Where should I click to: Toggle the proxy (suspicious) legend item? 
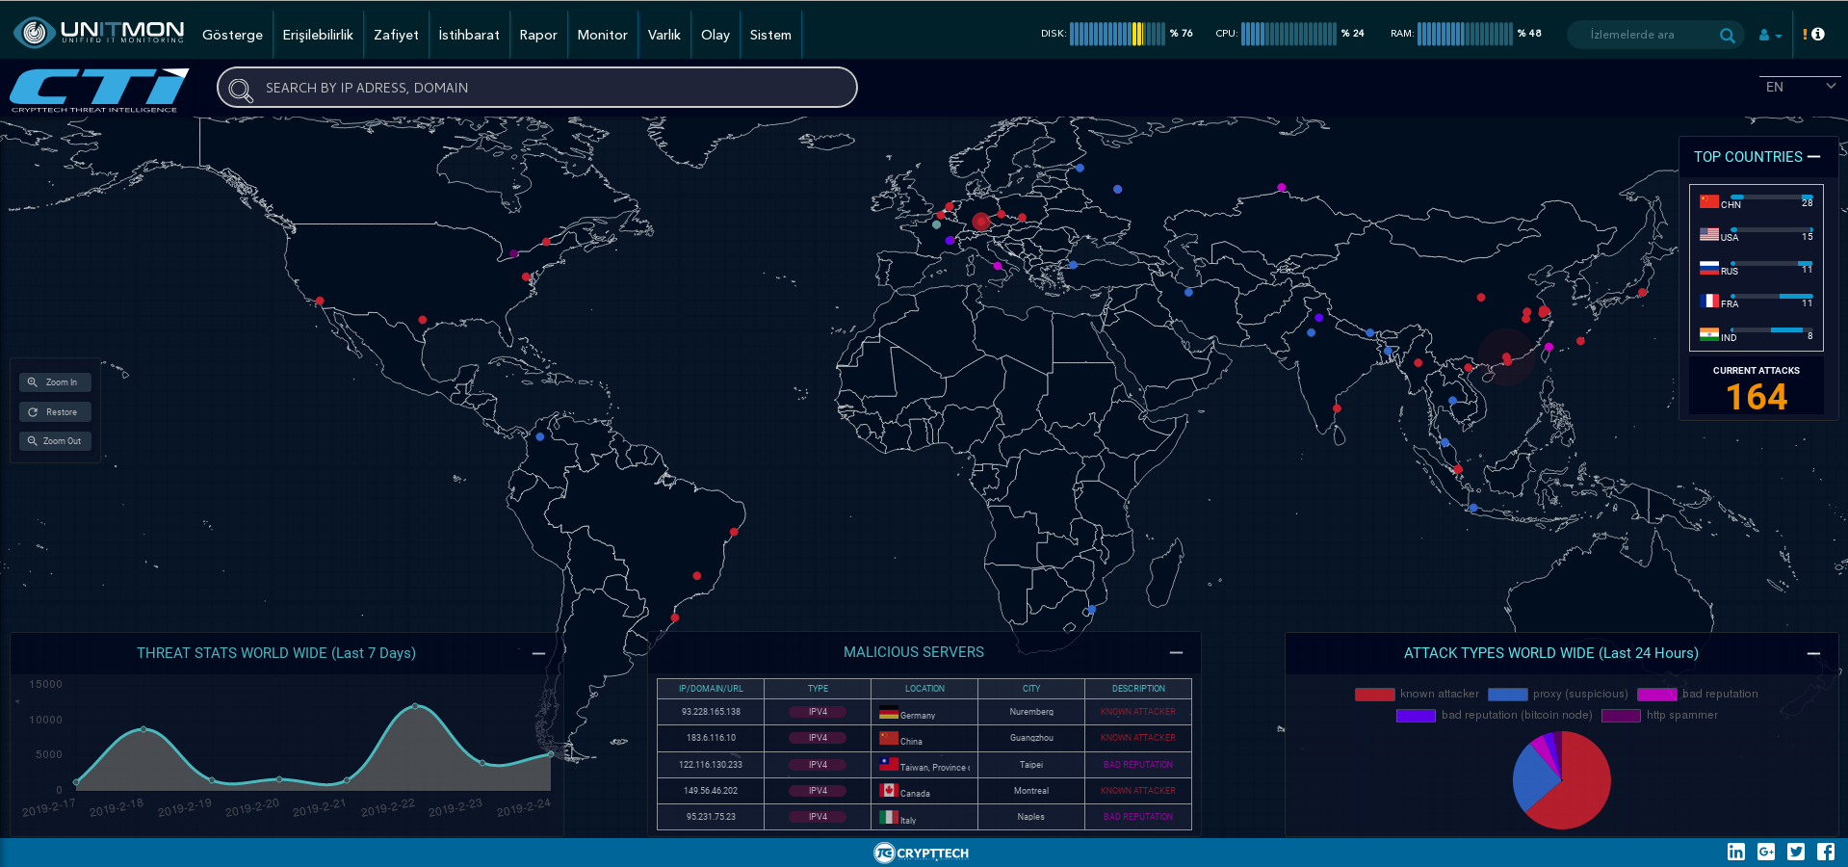pyautogui.click(x=1557, y=694)
